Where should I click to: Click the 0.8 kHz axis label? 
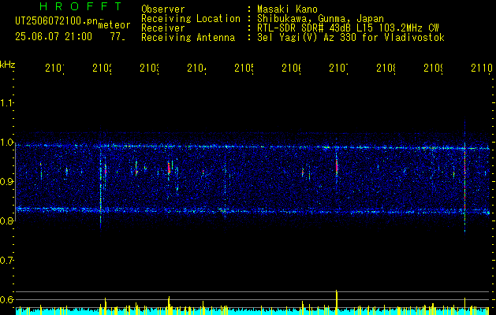pyautogui.click(x=6, y=220)
